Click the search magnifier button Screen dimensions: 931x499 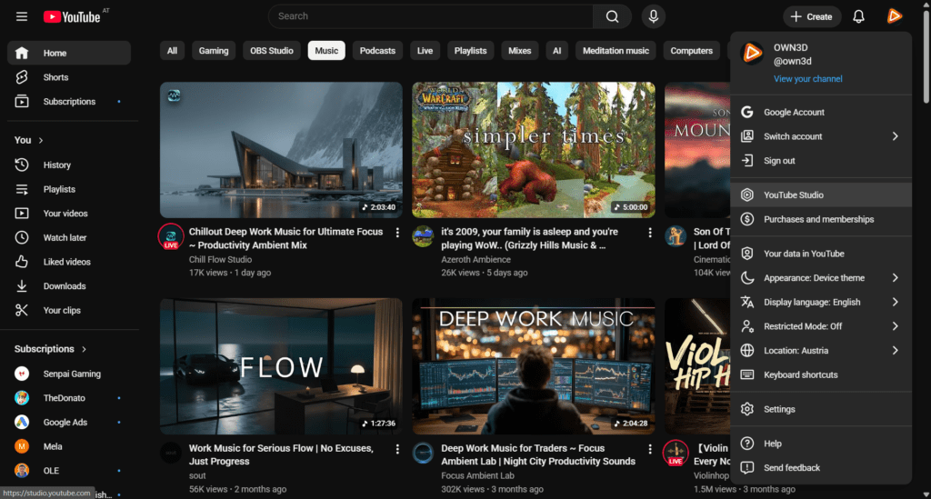pos(612,16)
